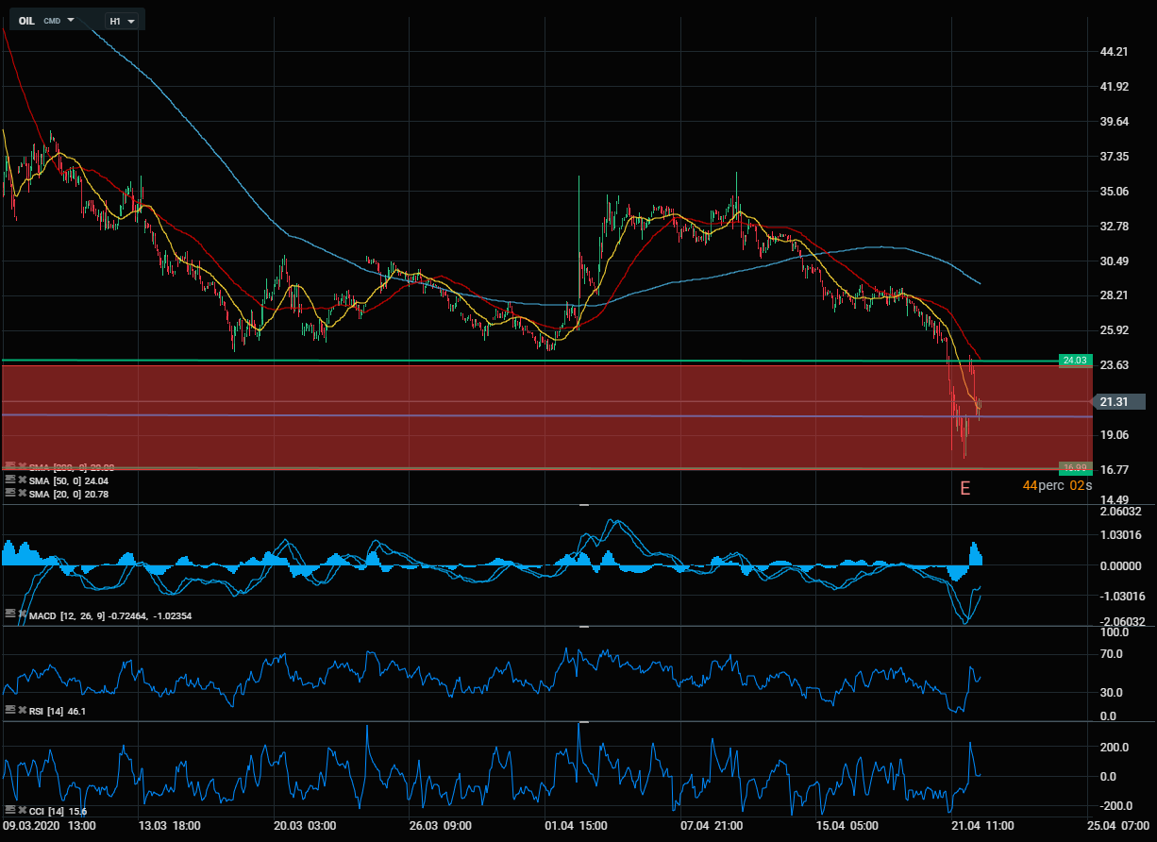Viewport: 1157px width, 842px height.
Task: Select the 16.99 lower level price tag
Action: 1075,468
